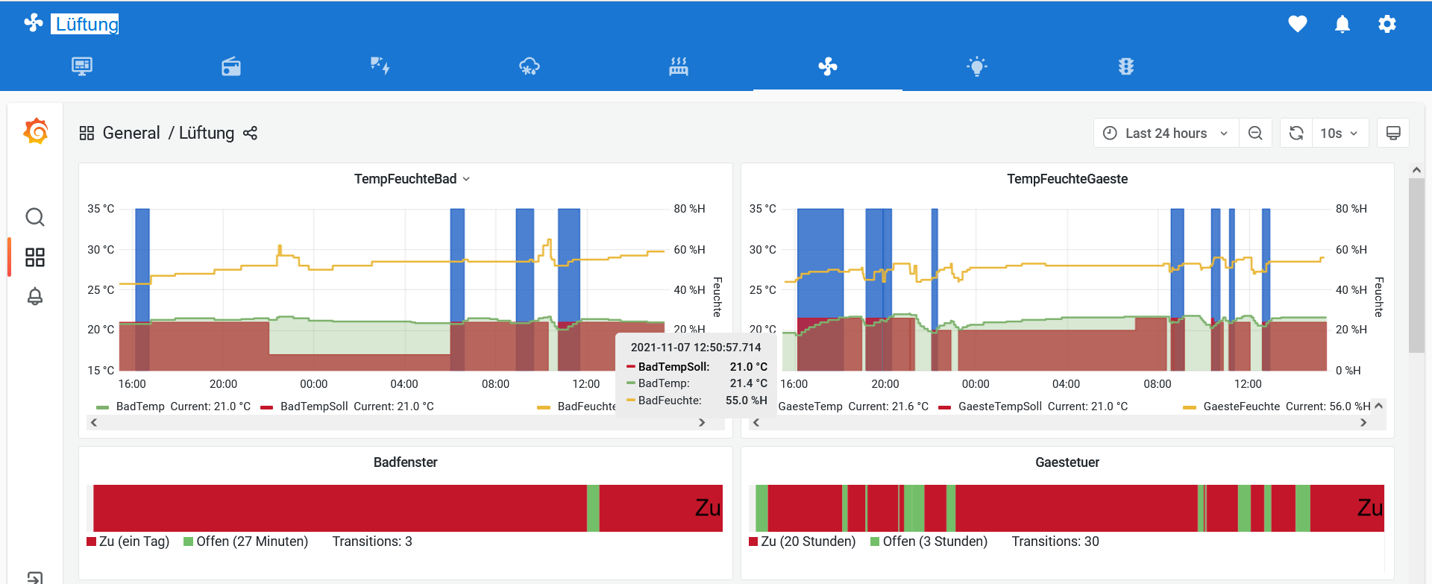The width and height of the screenshot is (1432, 584).
Task: Open the Grafana home logo
Action: pos(35,131)
